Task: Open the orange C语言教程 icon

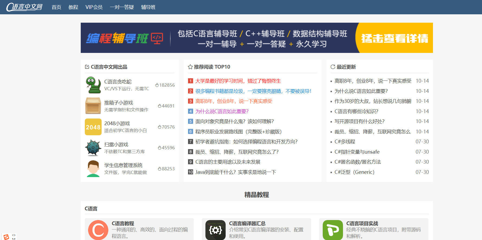Action: pos(98,230)
